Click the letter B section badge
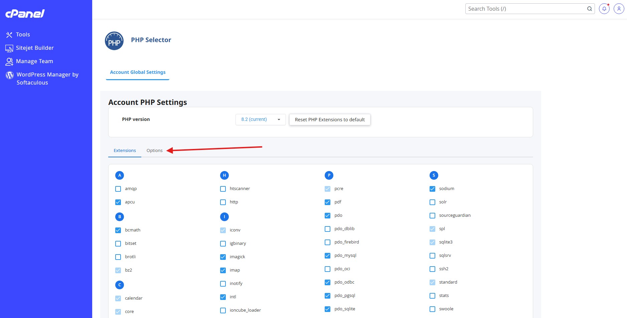Image resolution: width=627 pixels, height=318 pixels. click(x=120, y=217)
